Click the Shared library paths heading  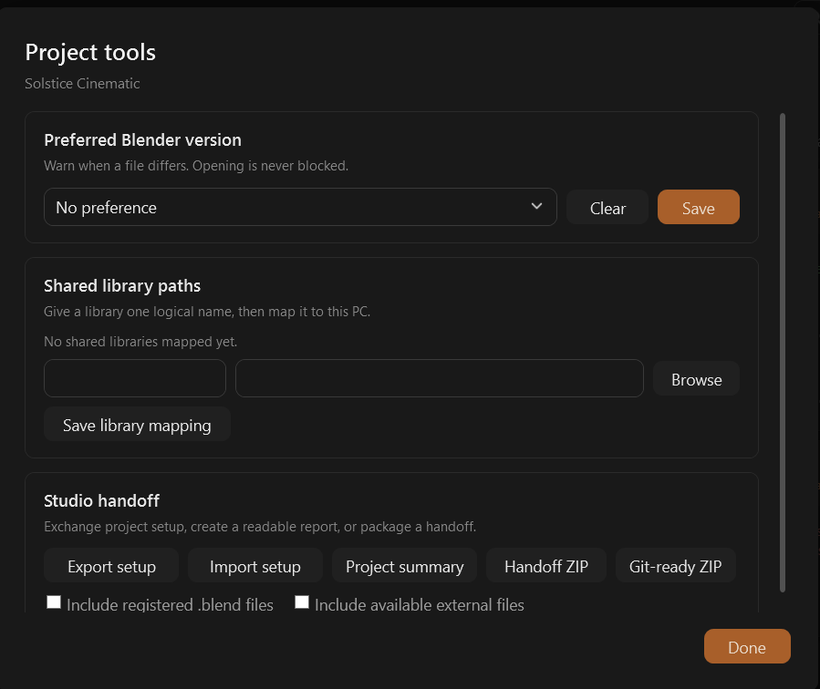[x=122, y=286]
